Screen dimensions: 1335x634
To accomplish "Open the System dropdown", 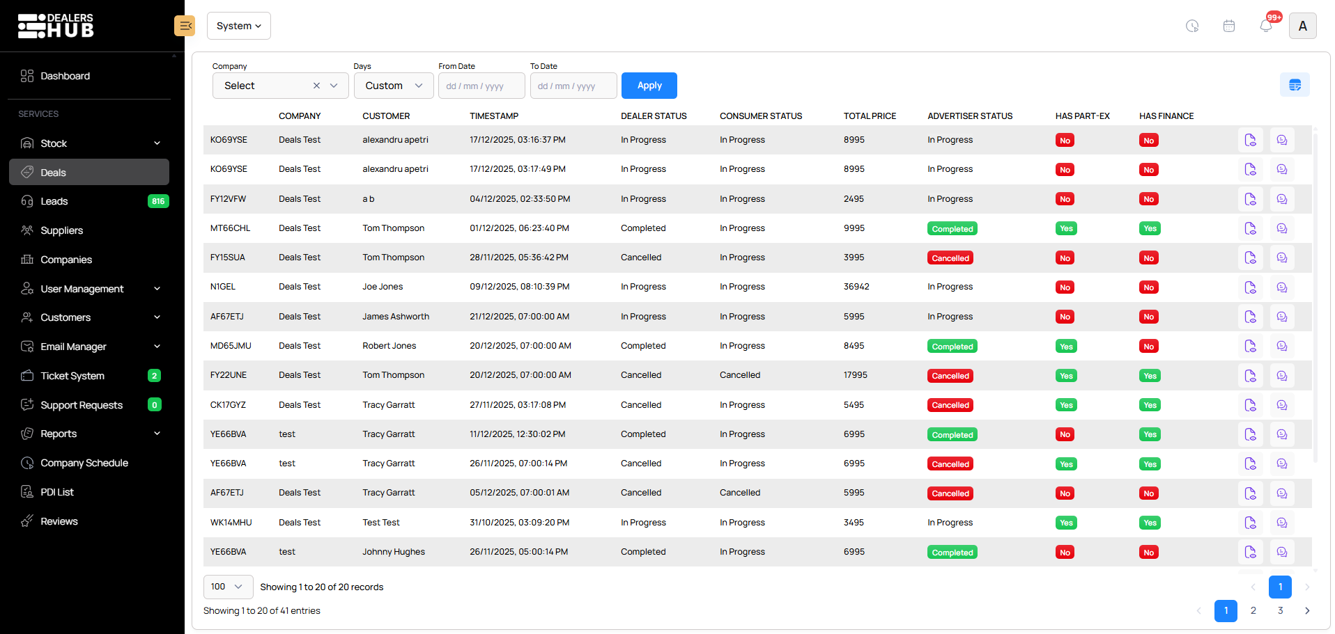I will click(238, 26).
